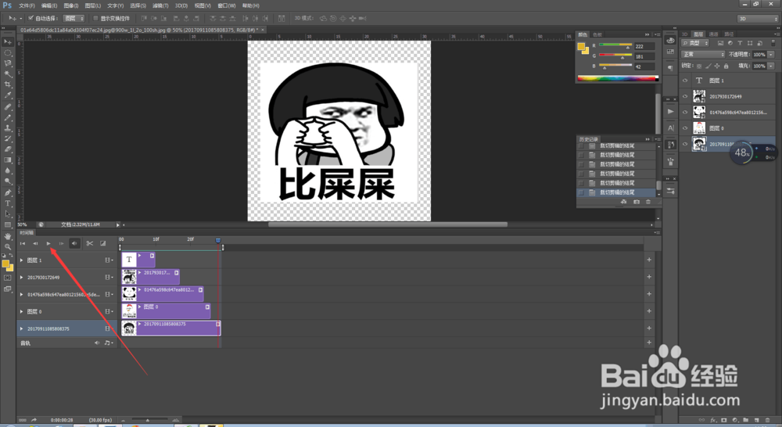This screenshot has width=782, height=427.
Task: Enable the Show Transform Controls checkbox
Action: [x=95, y=18]
